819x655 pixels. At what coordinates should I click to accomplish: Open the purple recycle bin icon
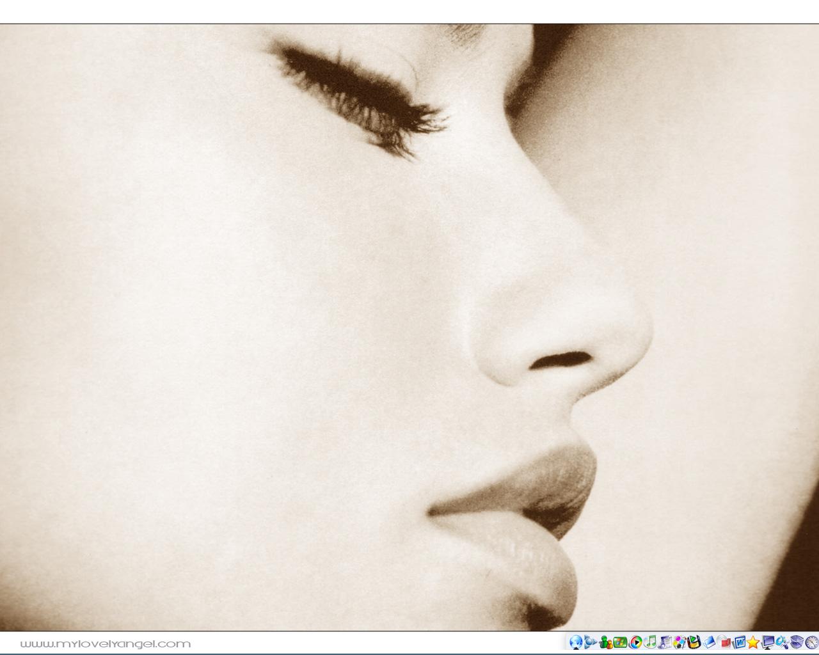tap(797, 642)
